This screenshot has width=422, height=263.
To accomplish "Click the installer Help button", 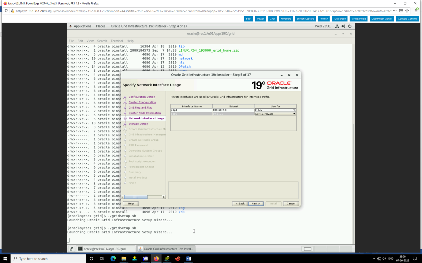I will click(x=131, y=204).
